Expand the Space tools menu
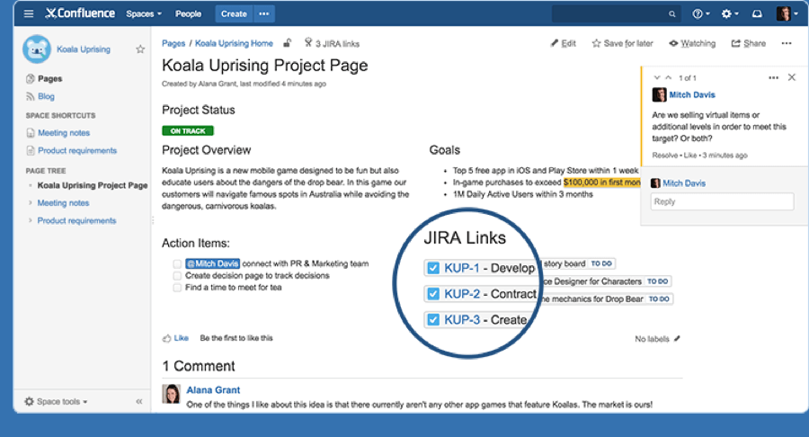 (56, 401)
